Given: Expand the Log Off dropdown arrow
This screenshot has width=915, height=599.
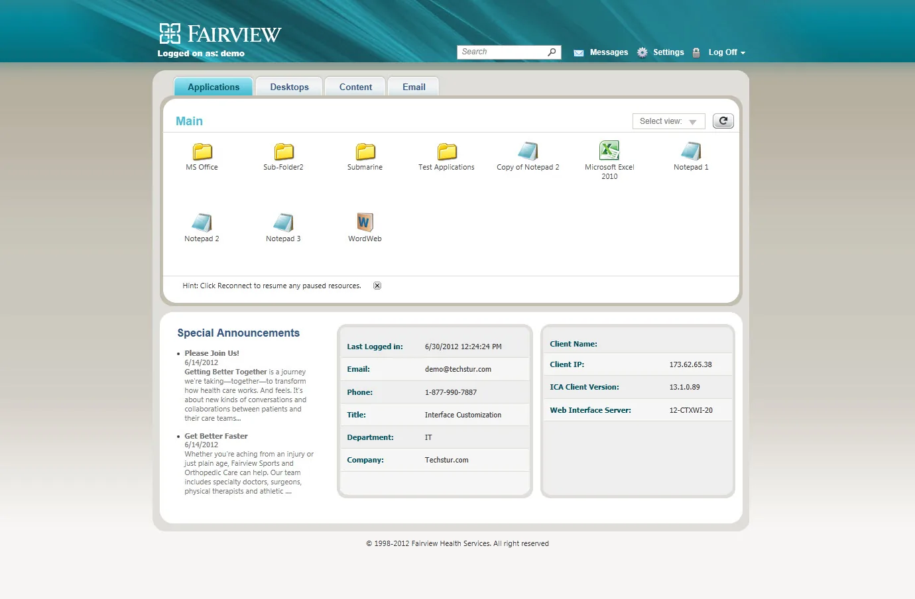Looking at the screenshot, I should [x=743, y=53].
